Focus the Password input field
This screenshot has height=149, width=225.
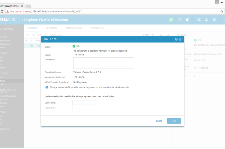click(86, 108)
